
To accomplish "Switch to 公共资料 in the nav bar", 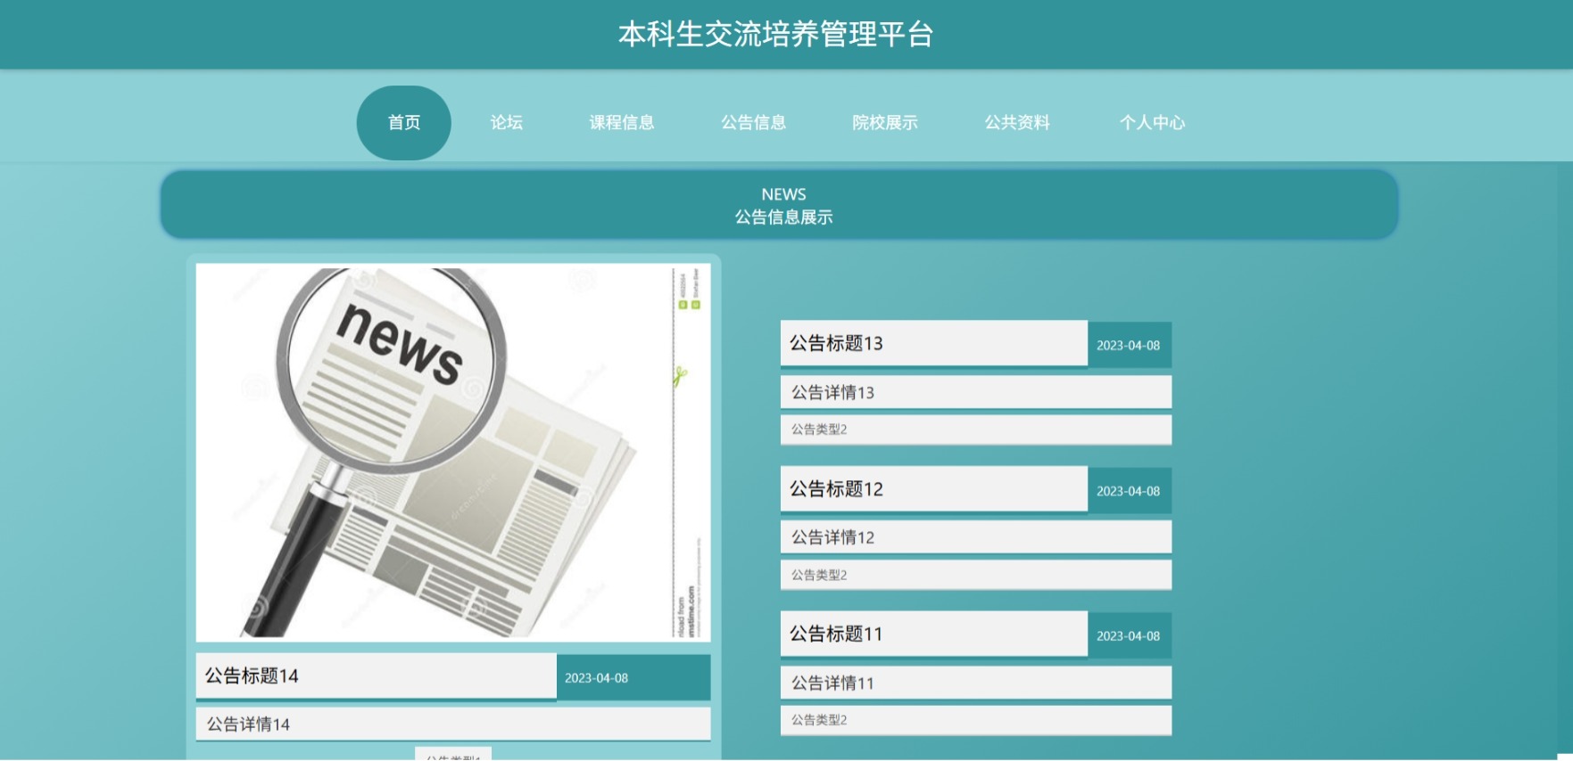I will point(1016,123).
